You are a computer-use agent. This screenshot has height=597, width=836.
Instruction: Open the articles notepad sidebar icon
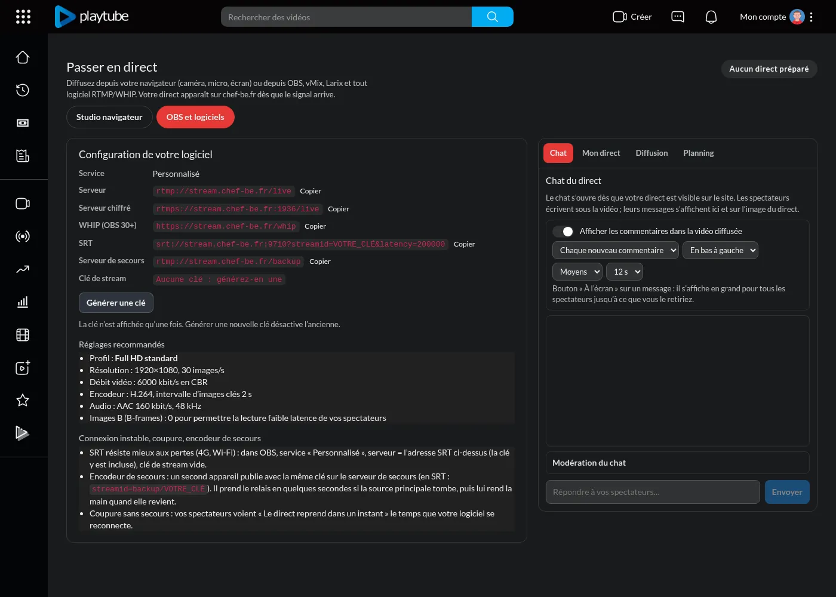[x=23, y=156]
